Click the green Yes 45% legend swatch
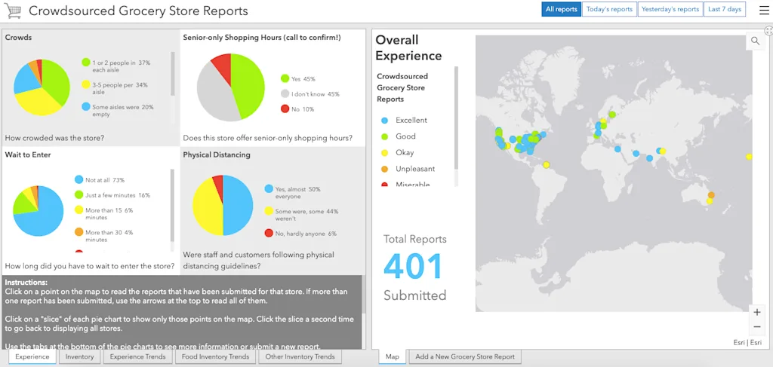 [x=285, y=78]
